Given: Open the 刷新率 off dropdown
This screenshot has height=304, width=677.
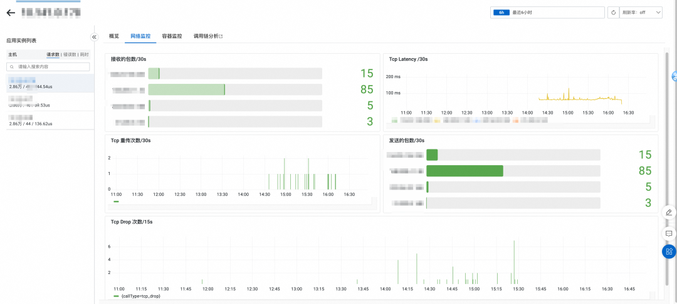Looking at the screenshot, I should (x=641, y=13).
